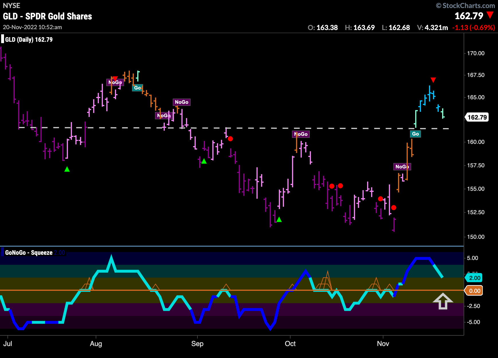
Task: Click the low price value 162.68
Action: click(399, 28)
